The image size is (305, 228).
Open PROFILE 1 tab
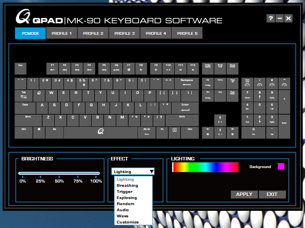(x=62, y=33)
